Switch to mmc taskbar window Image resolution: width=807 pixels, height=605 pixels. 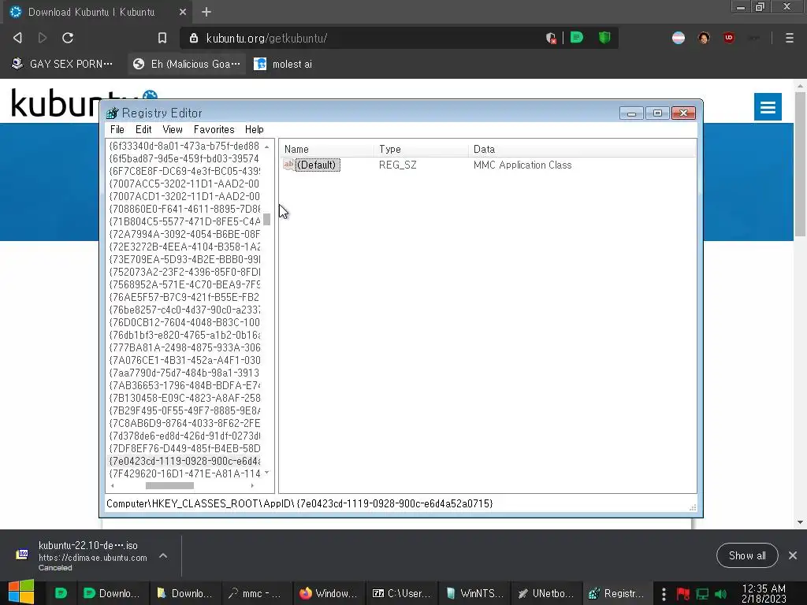pos(256,593)
